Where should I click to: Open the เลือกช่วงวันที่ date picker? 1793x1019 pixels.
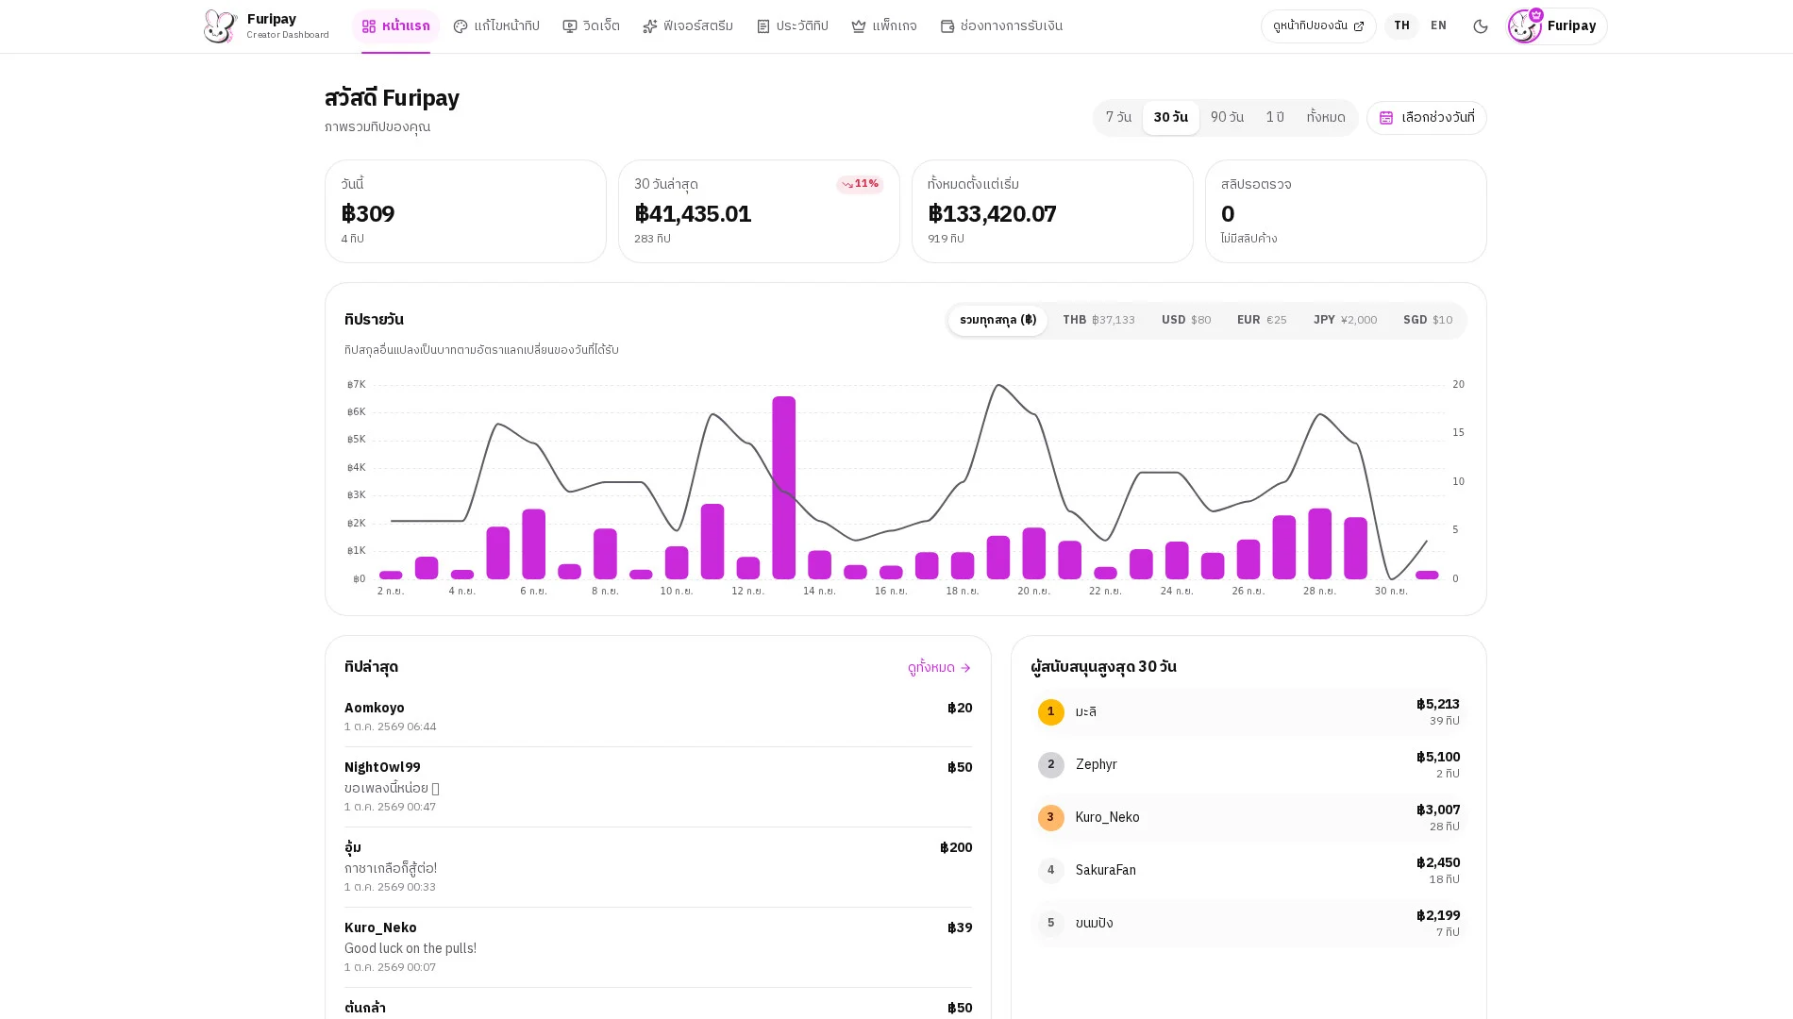coord(1427,118)
